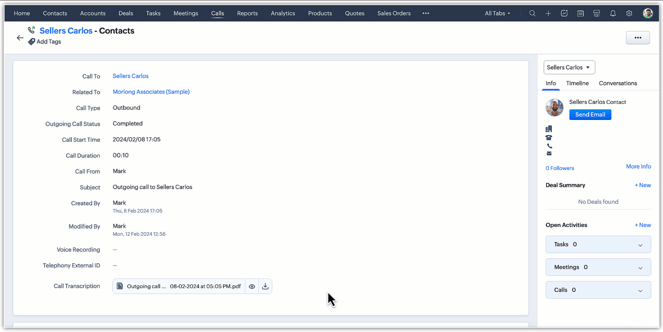Viewport: 663px width, 332px height.
Task: Open the settings gear icon
Action: 629,13
